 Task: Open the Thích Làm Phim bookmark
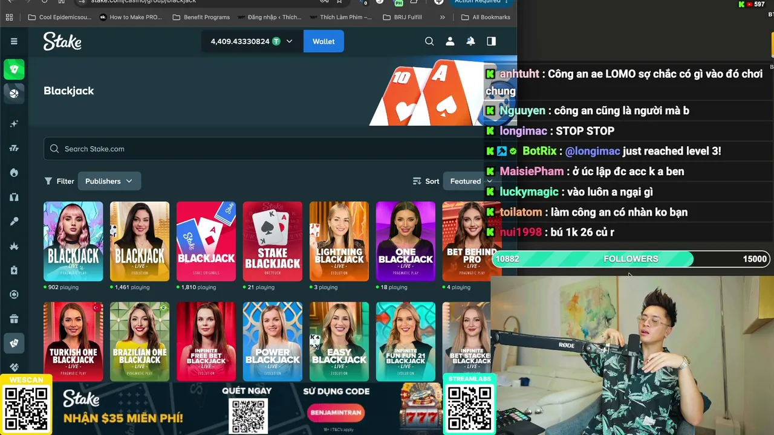click(342, 17)
